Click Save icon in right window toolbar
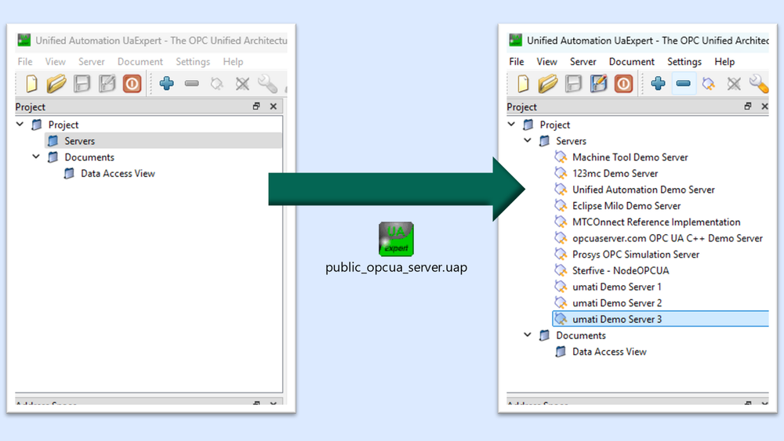Image resolution: width=784 pixels, height=441 pixels. [x=573, y=83]
